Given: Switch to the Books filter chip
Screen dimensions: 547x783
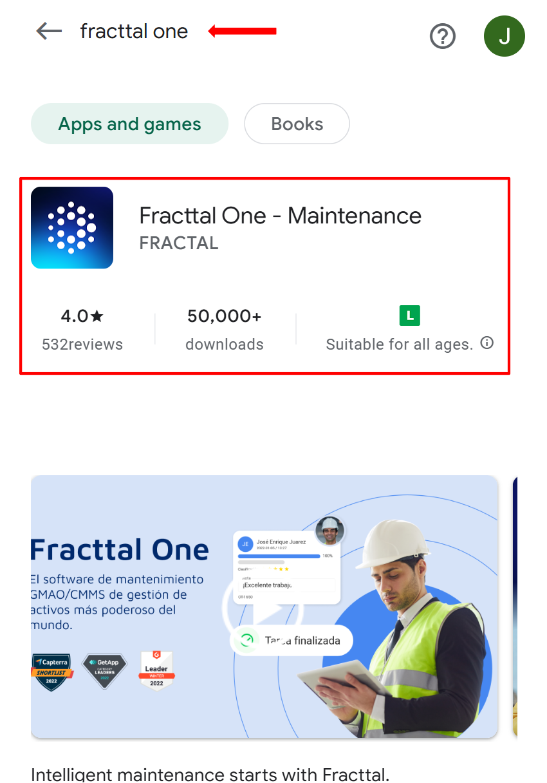Looking at the screenshot, I should [x=297, y=124].
